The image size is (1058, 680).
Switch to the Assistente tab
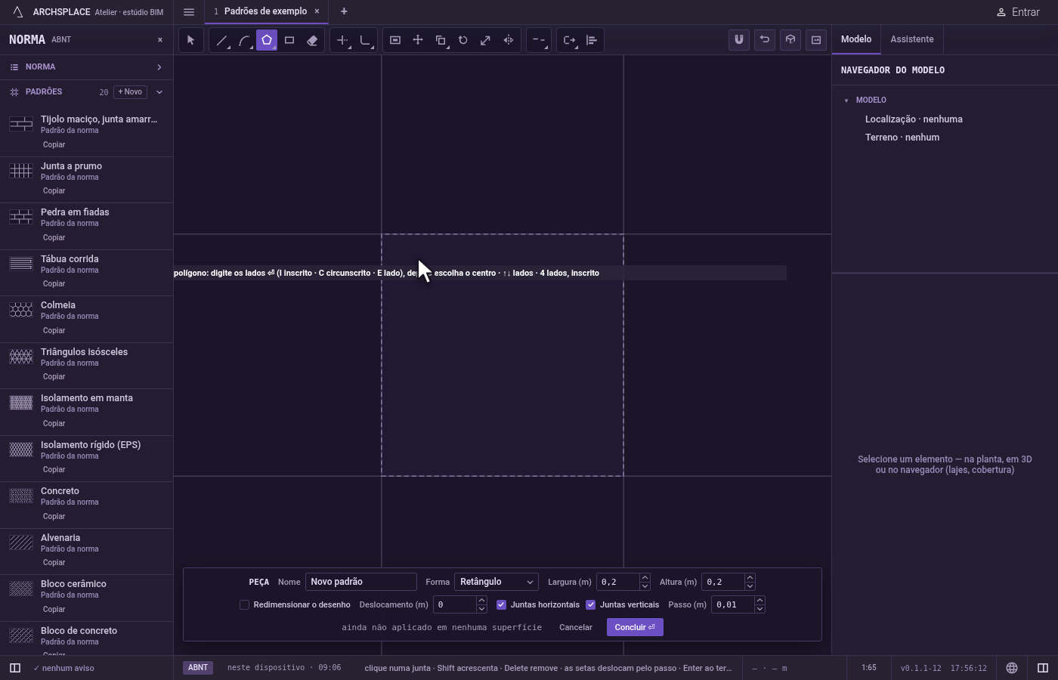(x=911, y=39)
